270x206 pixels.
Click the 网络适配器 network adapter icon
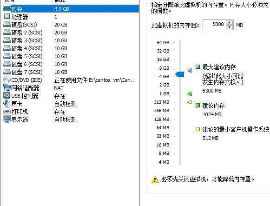coord(7,88)
